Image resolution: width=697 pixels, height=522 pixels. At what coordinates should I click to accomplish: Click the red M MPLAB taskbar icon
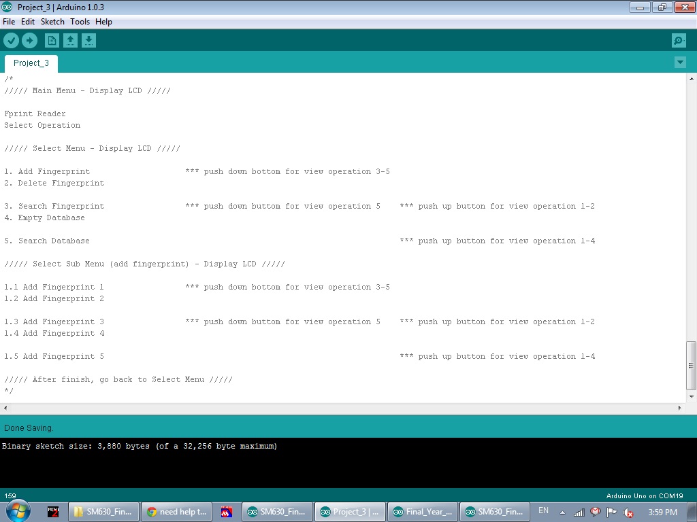click(x=227, y=512)
